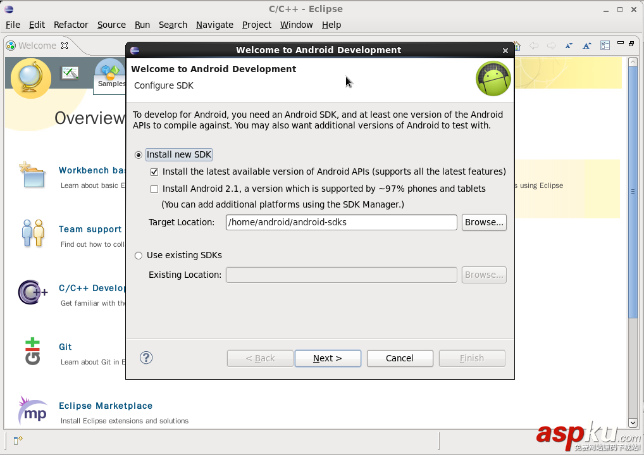Click Browse next to Target Location

tap(484, 222)
